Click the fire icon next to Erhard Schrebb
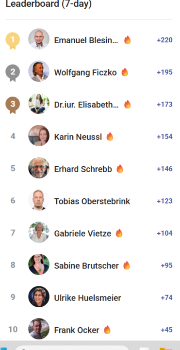 [120, 169]
